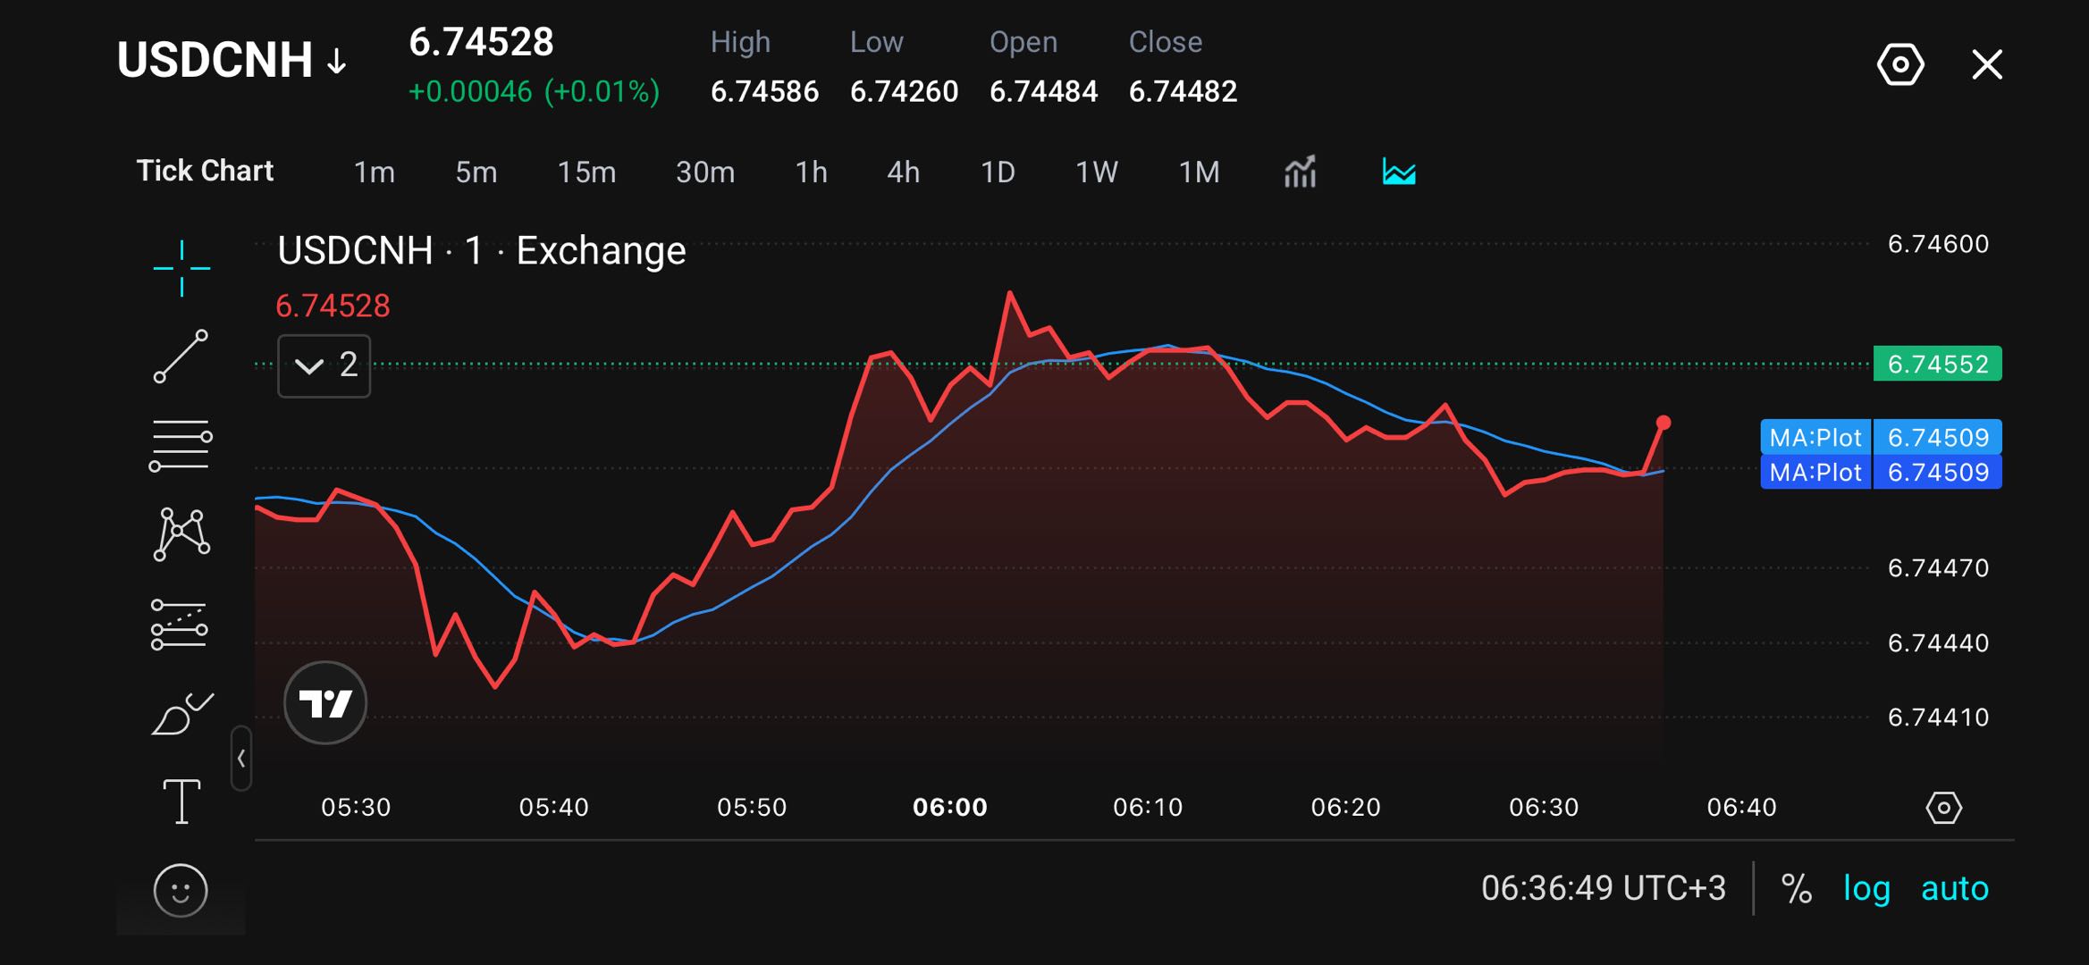Viewport: 2089px width, 965px height.
Task: Toggle percent scale mode
Action: click(1796, 888)
